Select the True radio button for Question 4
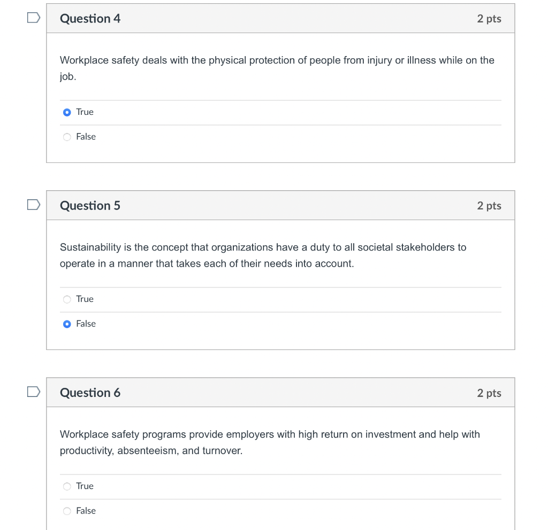The height and width of the screenshot is (530, 548). click(x=67, y=112)
